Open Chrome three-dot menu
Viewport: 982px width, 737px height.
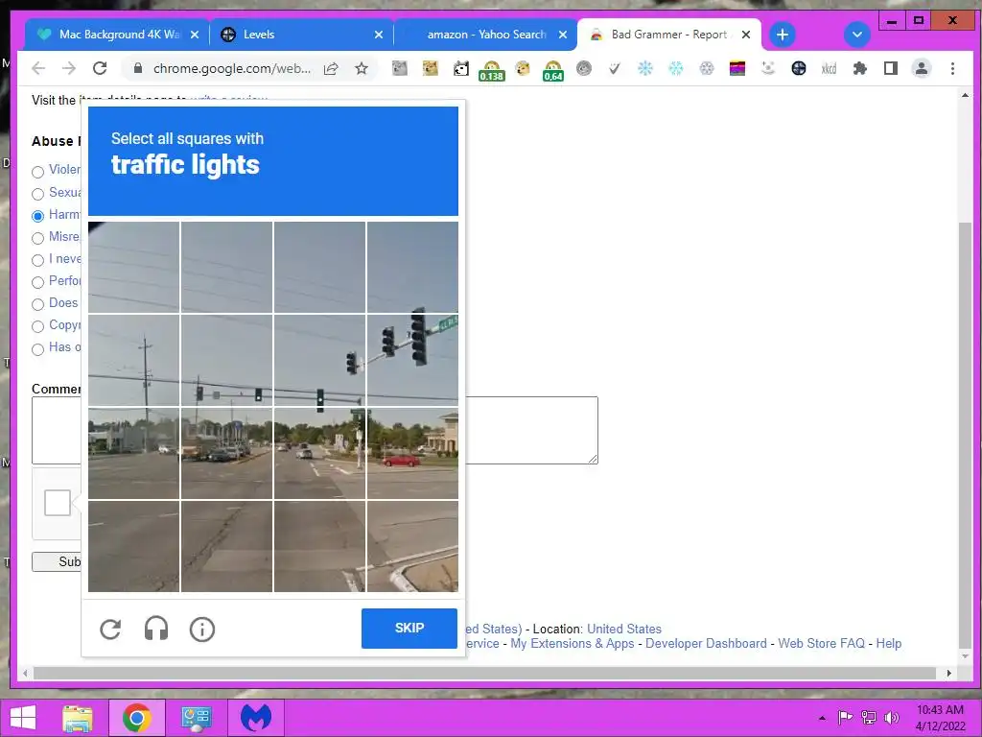[952, 68]
